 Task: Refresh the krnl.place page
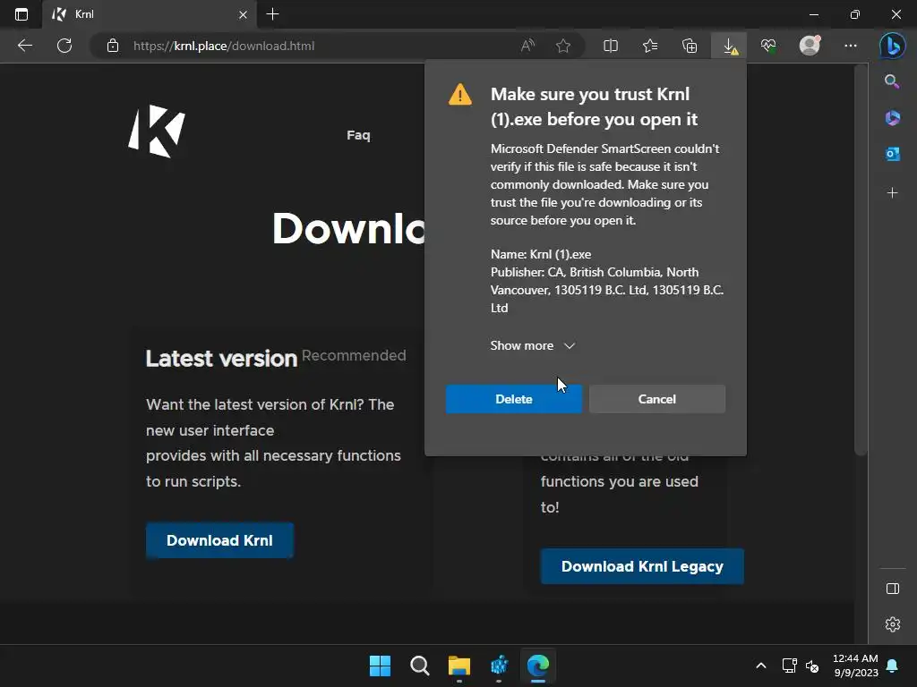pos(64,46)
